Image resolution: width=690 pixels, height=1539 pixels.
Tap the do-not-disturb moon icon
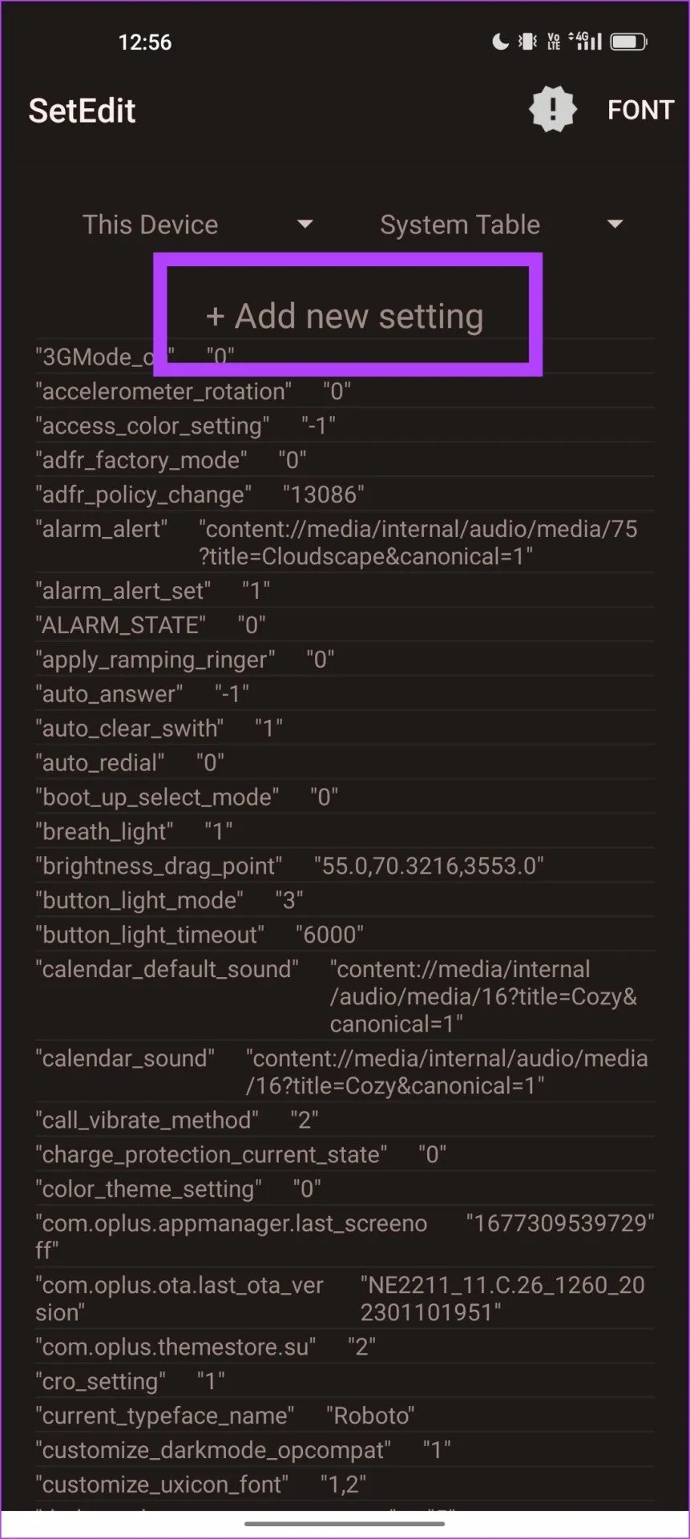[x=500, y=42]
